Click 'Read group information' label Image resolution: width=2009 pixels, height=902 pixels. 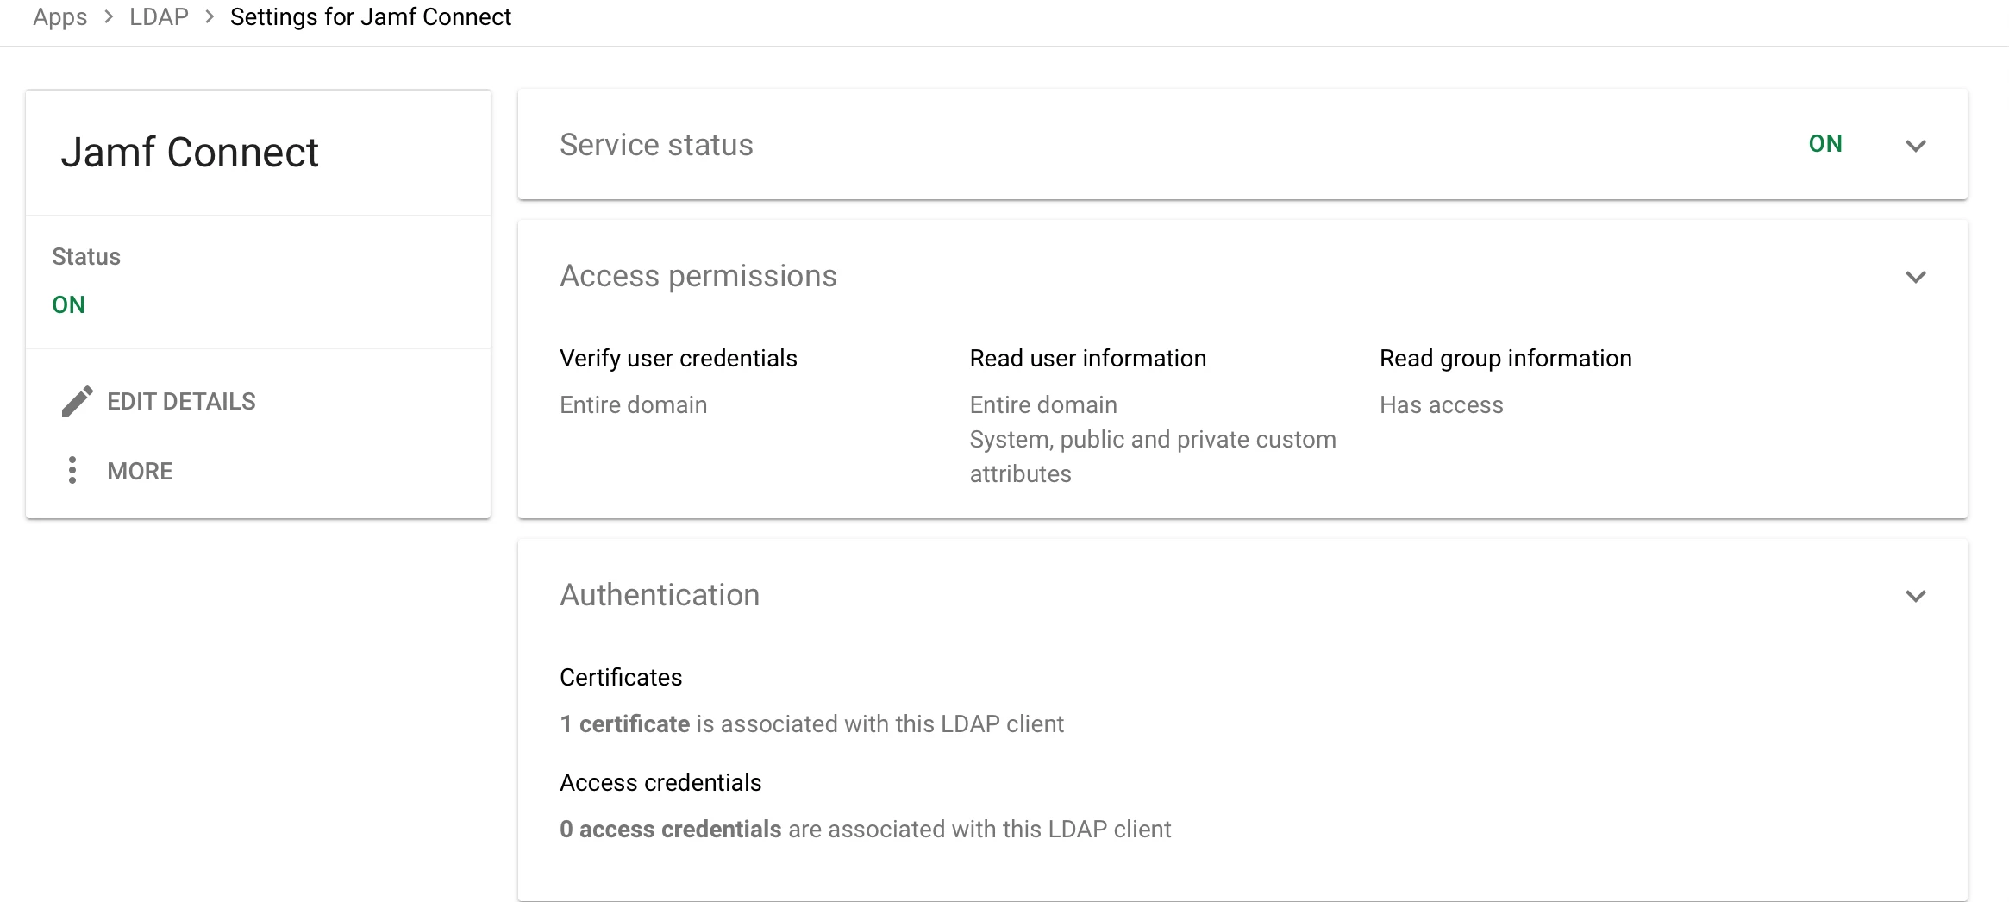pyautogui.click(x=1505, y=358)
